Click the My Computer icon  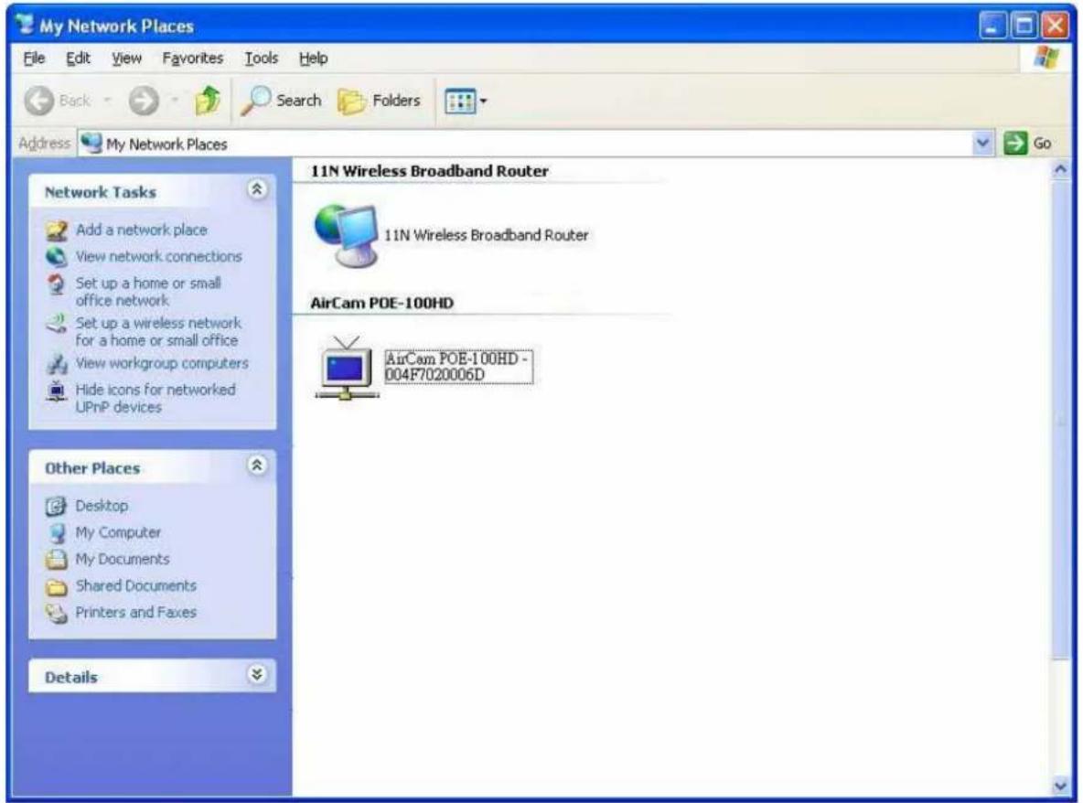pyautogui.click(x=57, y=533)
